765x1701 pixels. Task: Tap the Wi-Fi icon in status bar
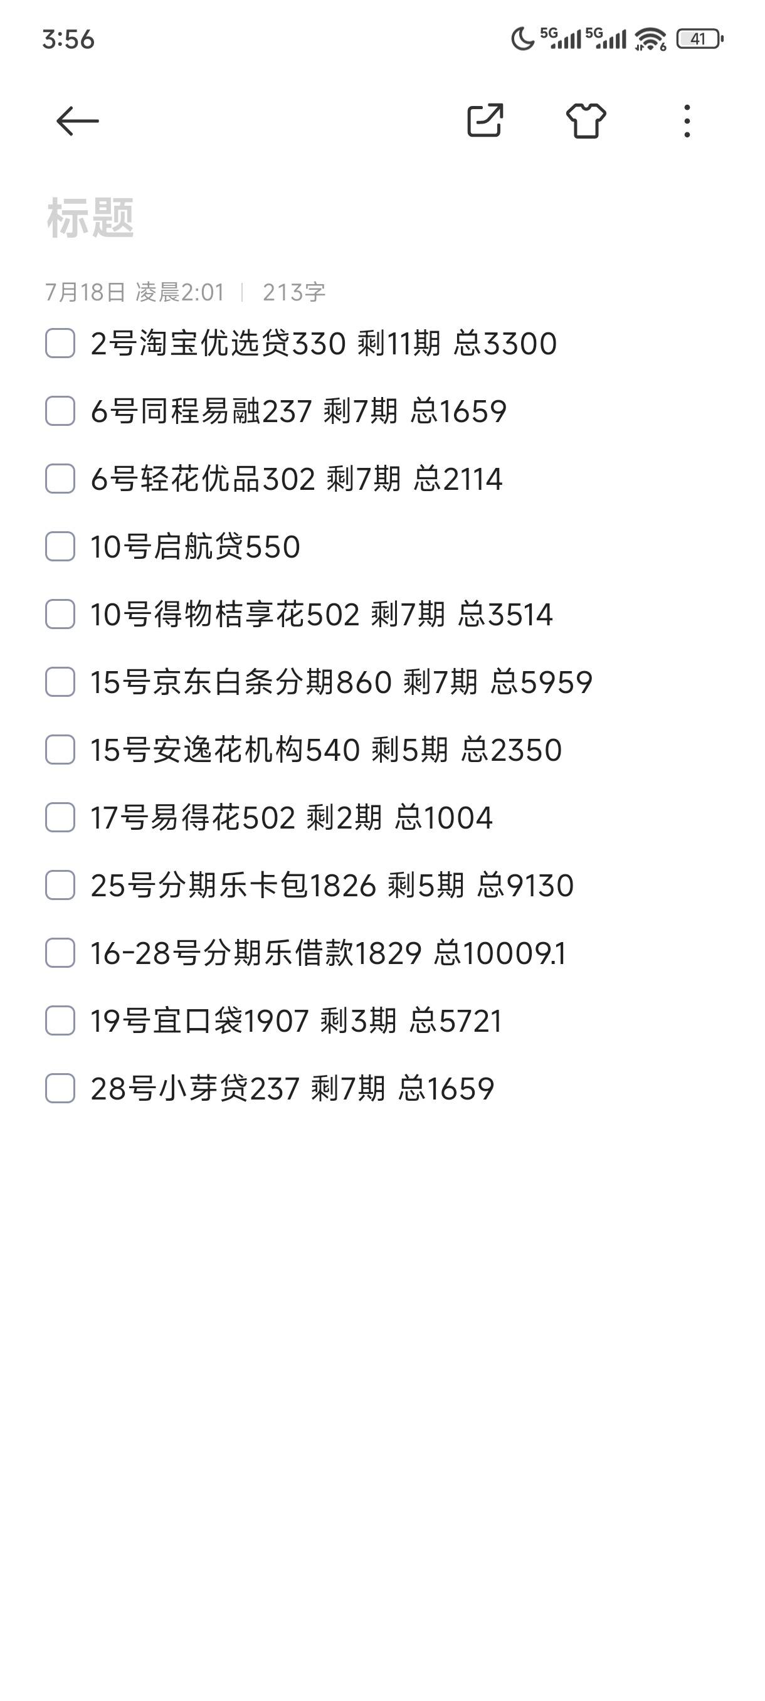(x=651, y=39)
